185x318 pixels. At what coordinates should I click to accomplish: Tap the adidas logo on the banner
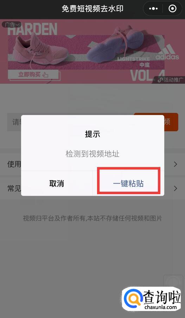point(167,52)
